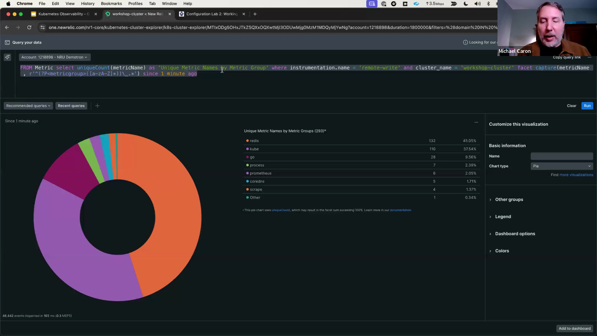Open Recommended queries dropdown
This screenshot has width=597, height=336.
28,106
